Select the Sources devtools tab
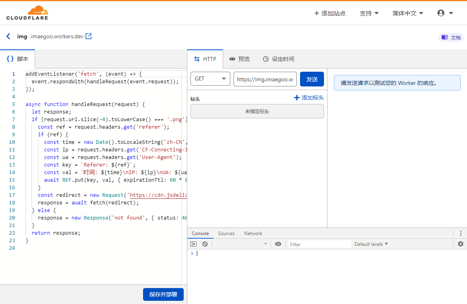This screenshot has height=304, width=467. pos(226,233)
